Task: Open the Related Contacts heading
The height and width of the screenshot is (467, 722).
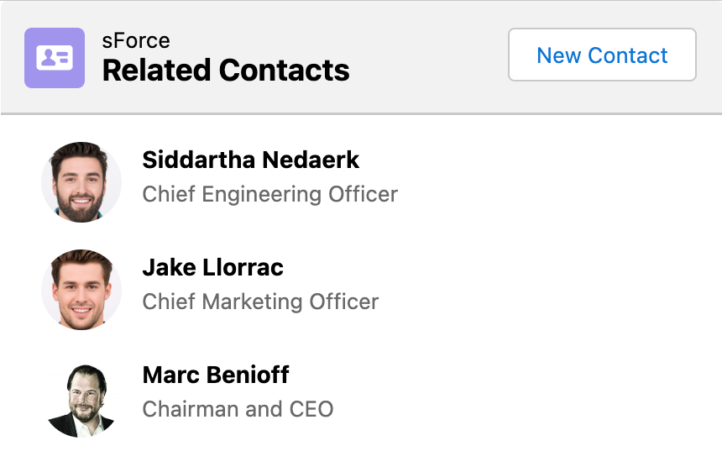Action: point(226,71)
